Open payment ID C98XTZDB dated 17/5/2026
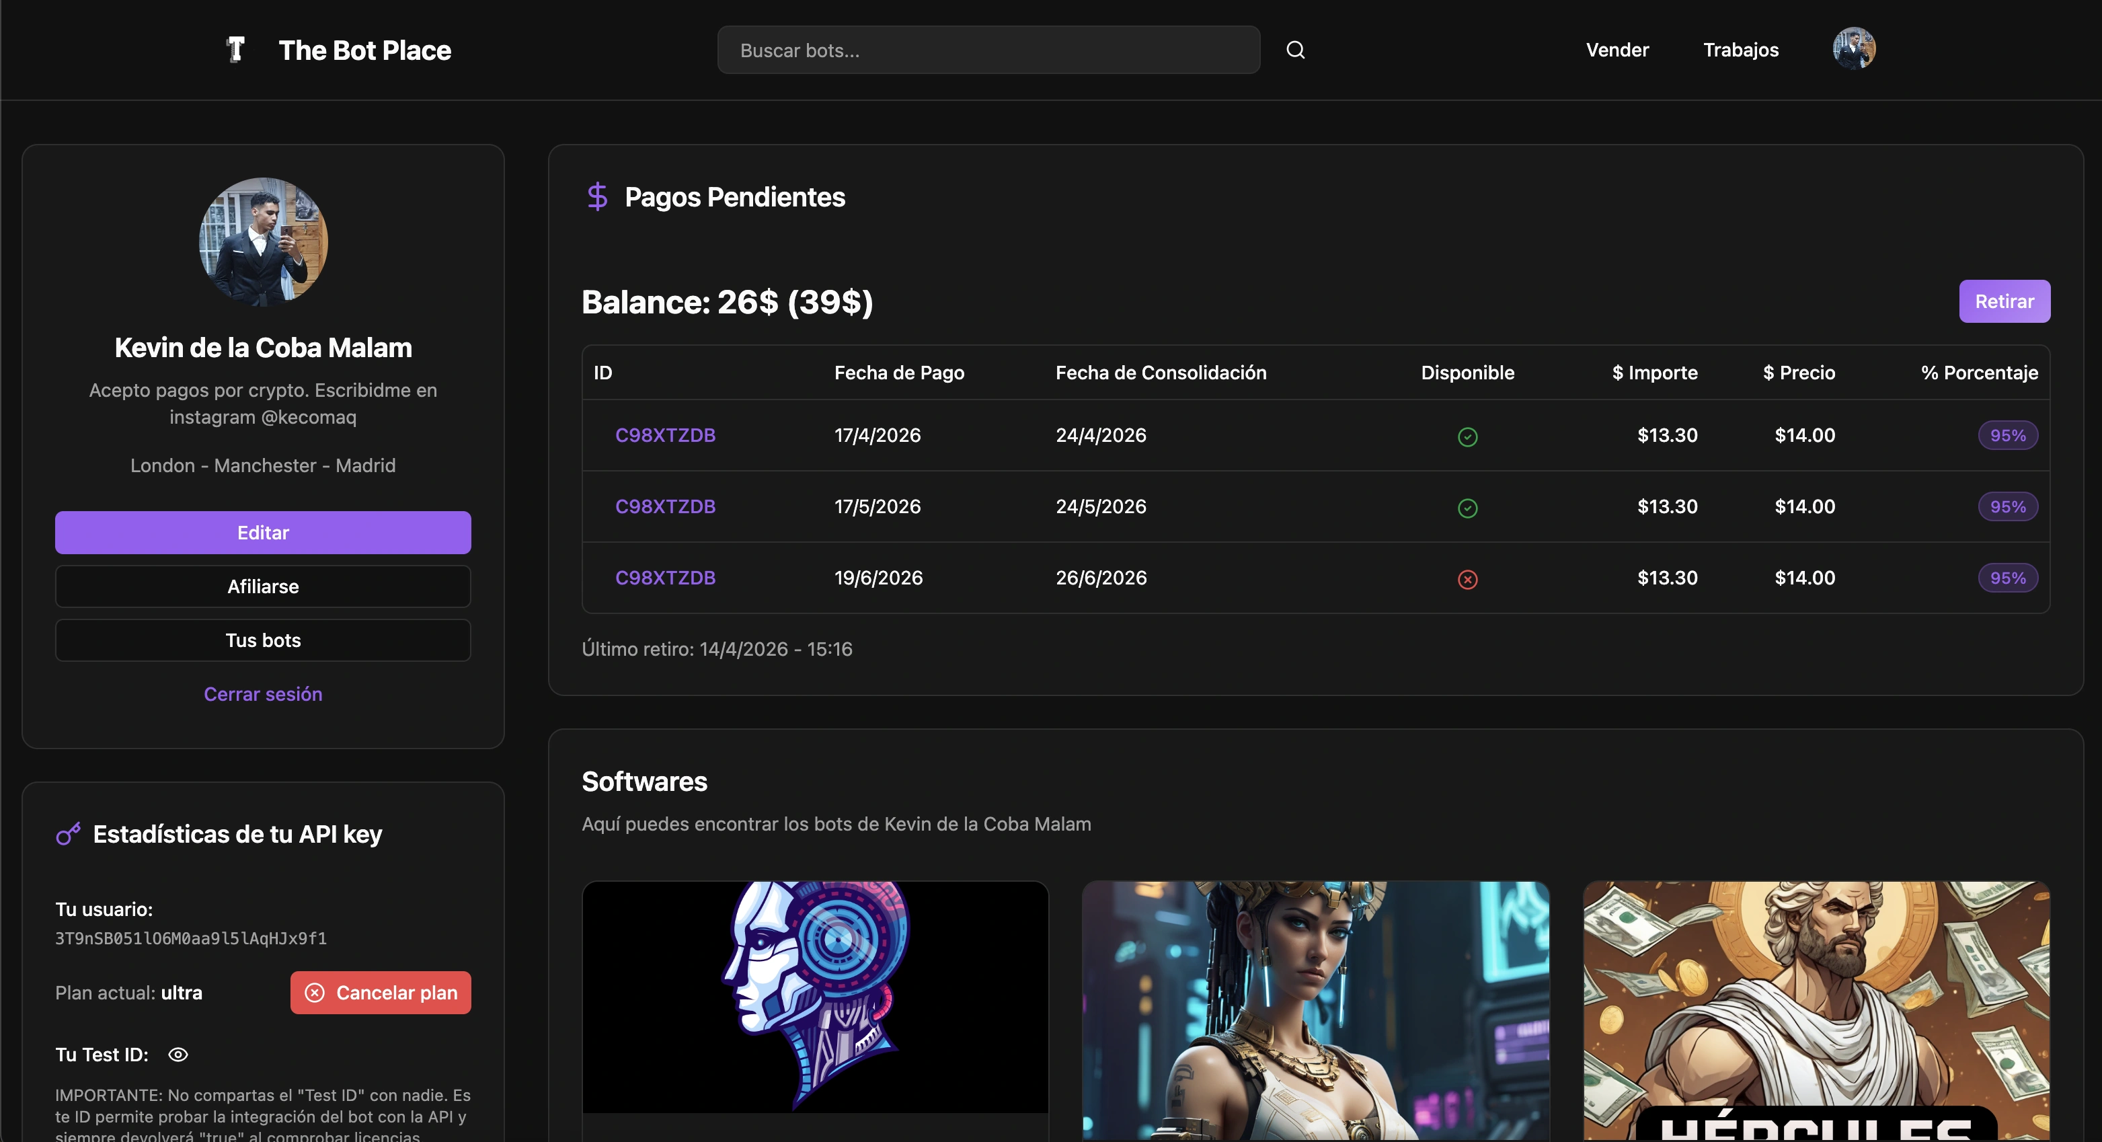The image size is (2102, 1142). click(x=665, y=506)
